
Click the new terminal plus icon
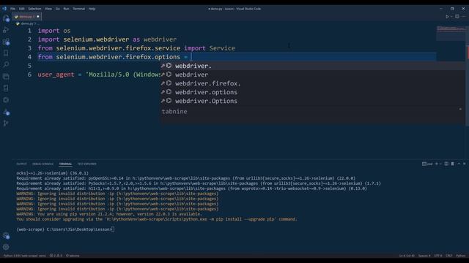pos(437,164)
